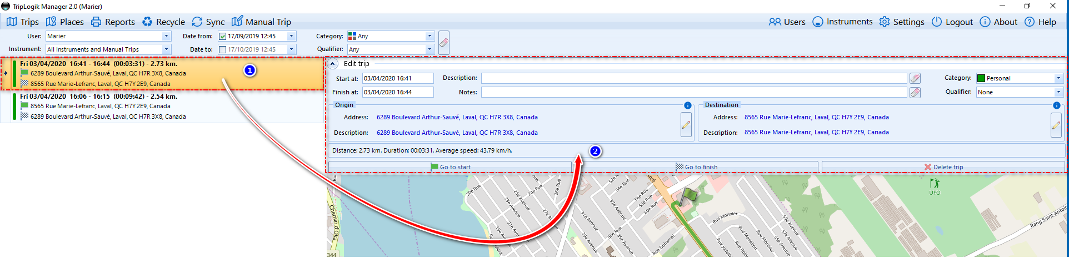This screenshot has width=1069, height=258.
Task: Click the green start flag in first trip
Action: [x=24, y=73]
